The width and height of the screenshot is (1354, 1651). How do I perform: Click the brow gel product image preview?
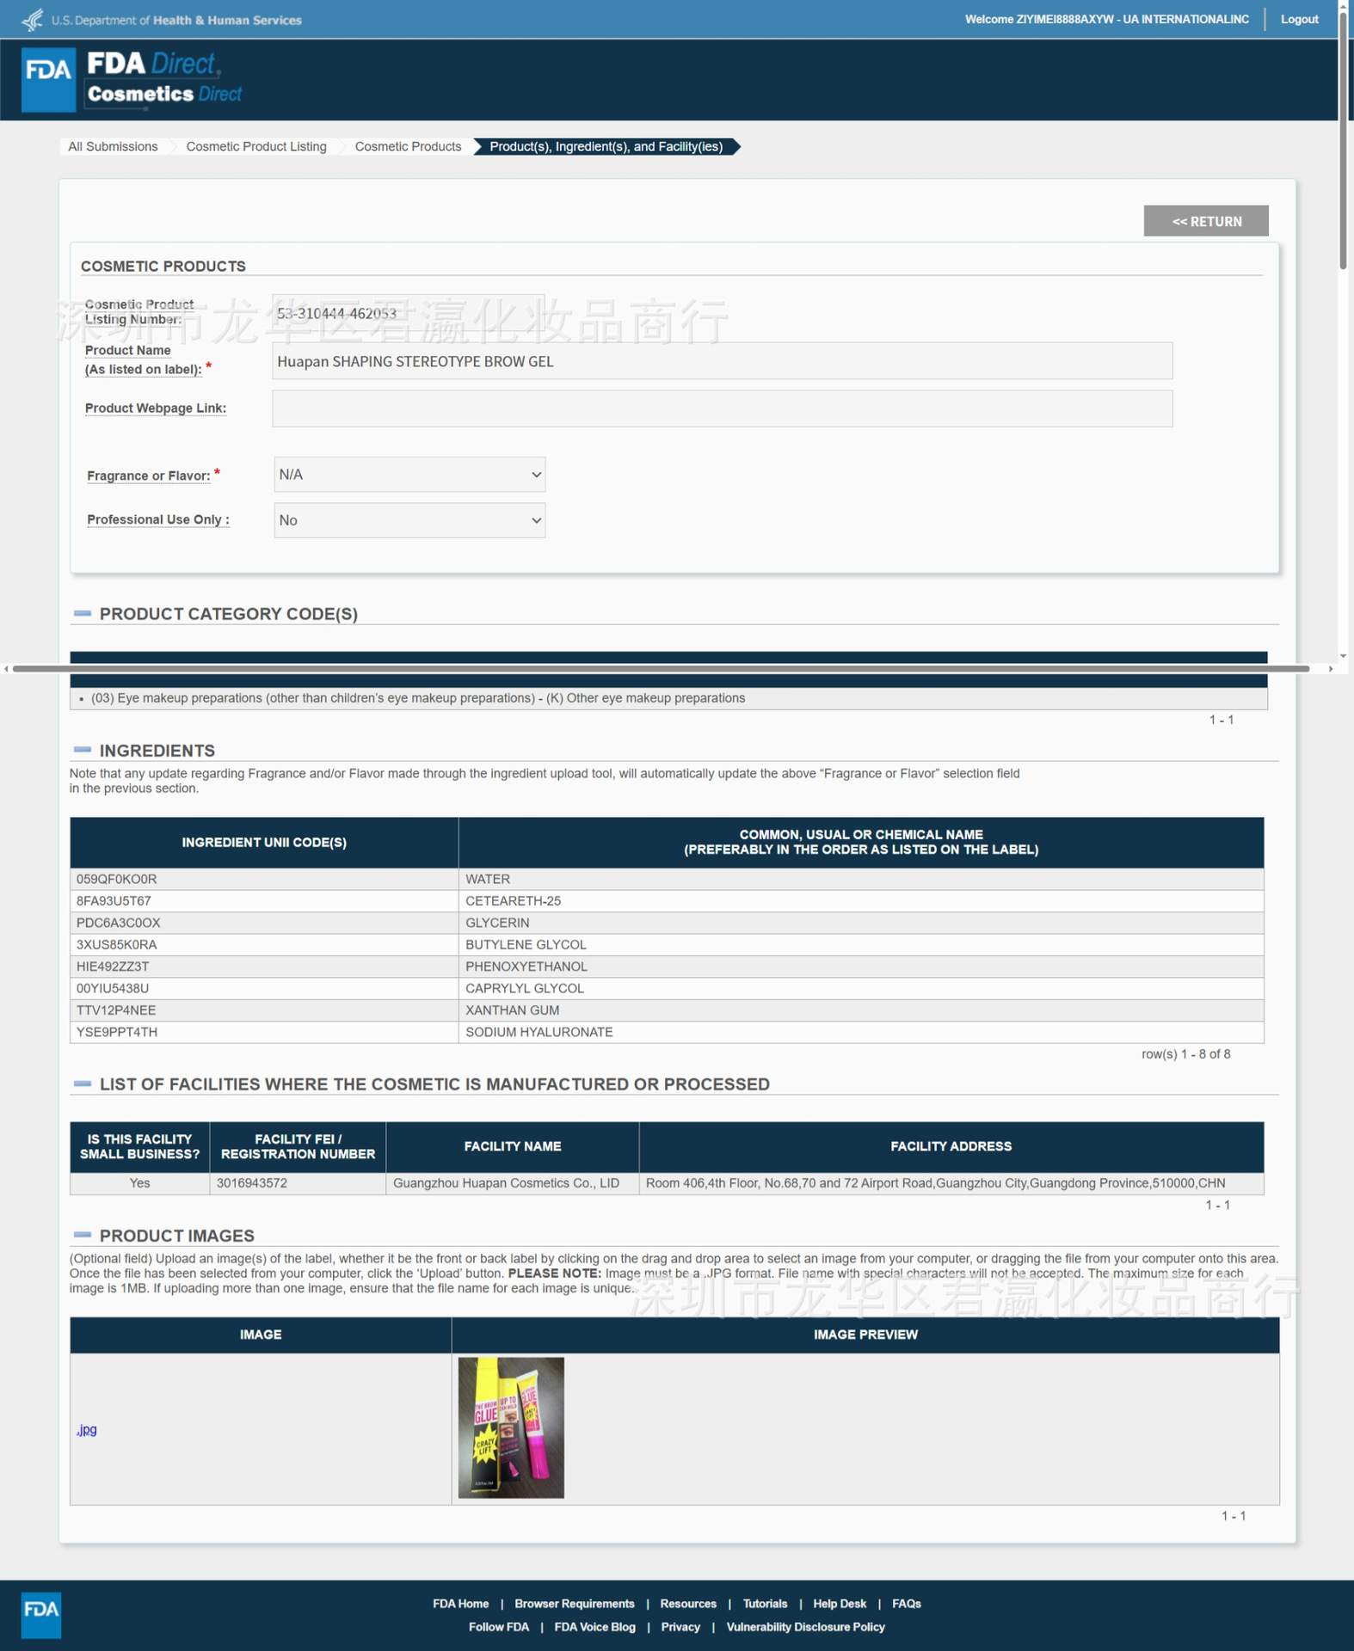[x=511, y=1427]
